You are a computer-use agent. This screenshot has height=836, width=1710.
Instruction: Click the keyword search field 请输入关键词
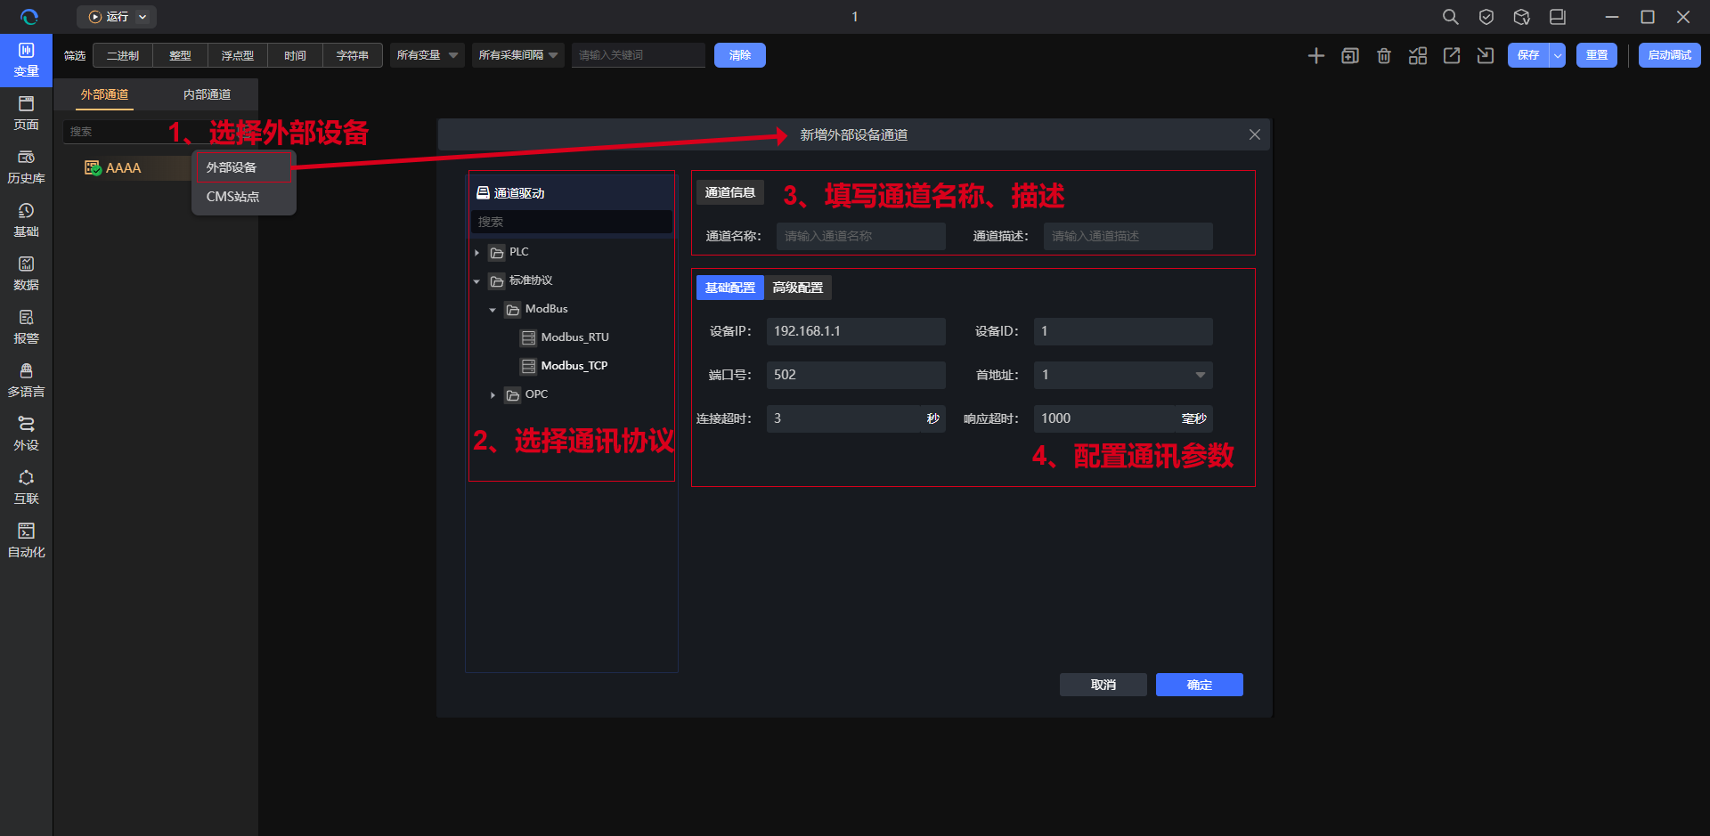click(638, 55)
